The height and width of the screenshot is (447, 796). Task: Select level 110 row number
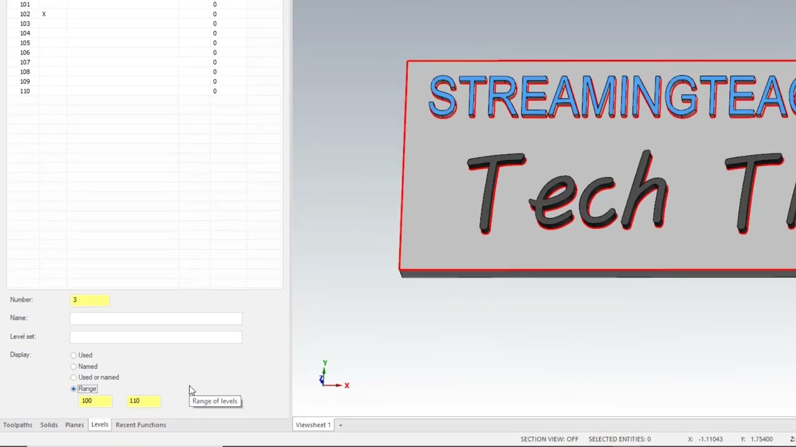point(25,91)
